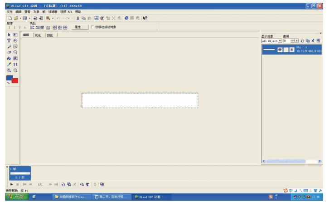The width and height of the screenshot is (334, 202).
Task: Click the swap colors arrows icon
Action: coord(8,83)
